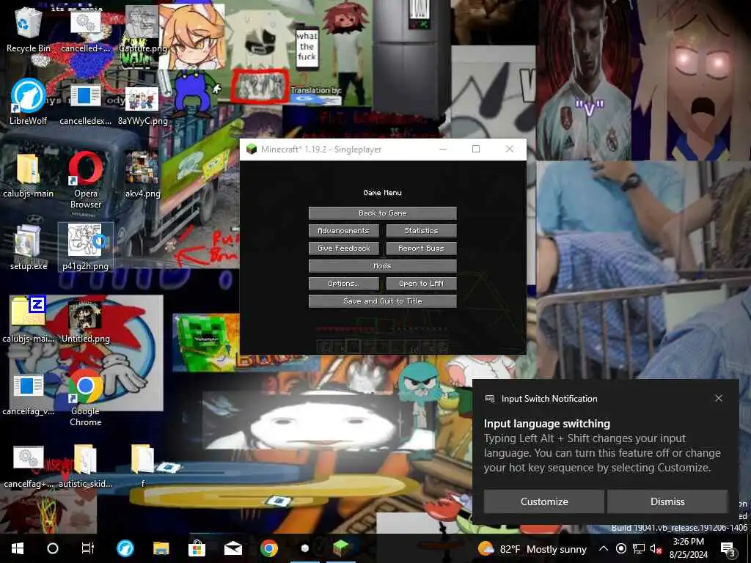Click the Minecraft grass block taskbar icon
The image size is (751, 563).
[340, 548]
